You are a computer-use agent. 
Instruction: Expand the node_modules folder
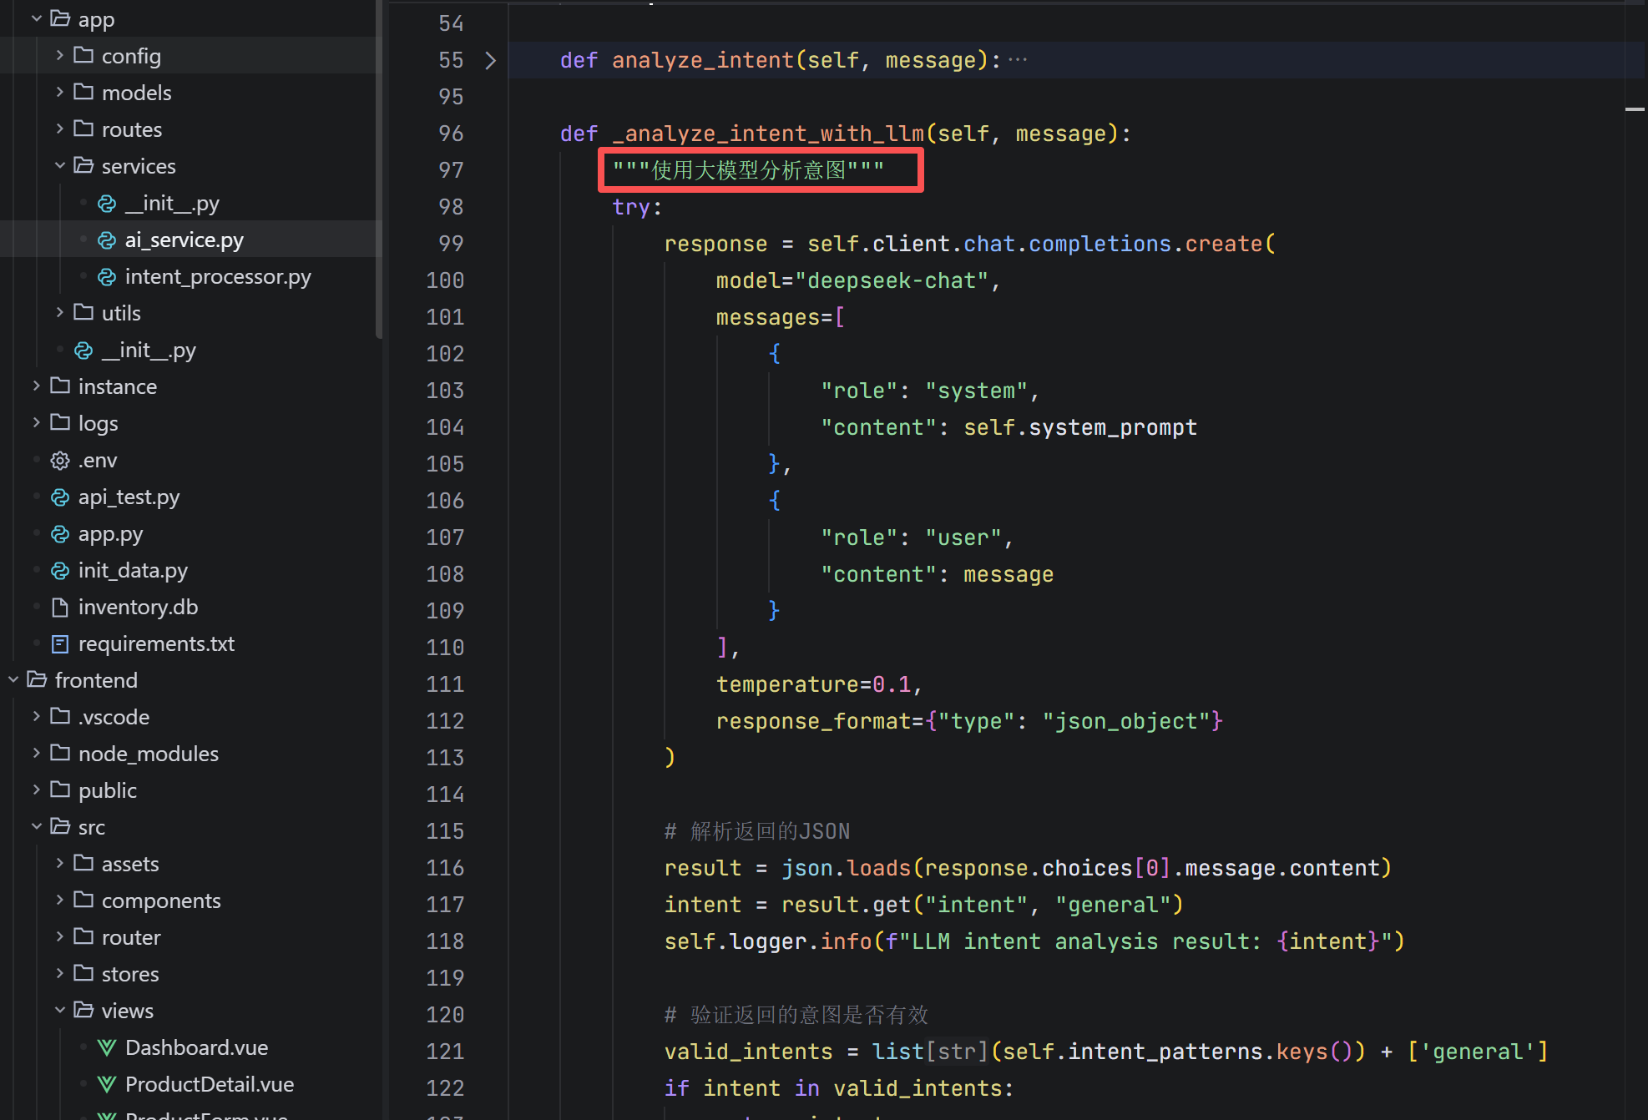37,754
